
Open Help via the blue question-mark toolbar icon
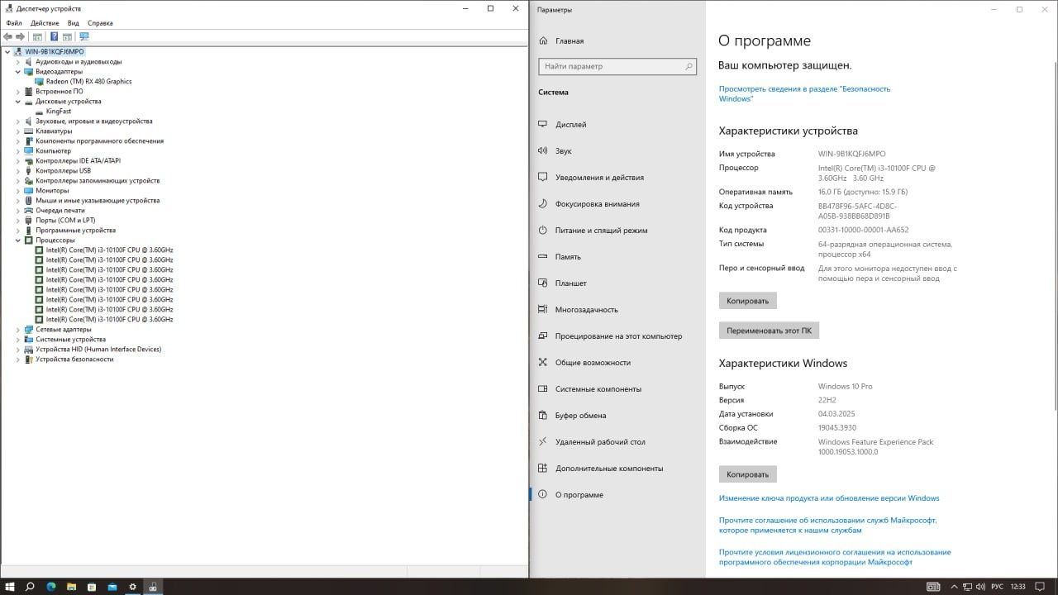55,36
